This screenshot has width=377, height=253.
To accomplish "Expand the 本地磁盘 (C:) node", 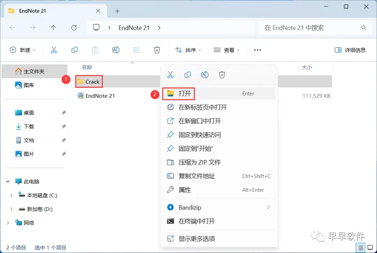I will coord(11,195).
